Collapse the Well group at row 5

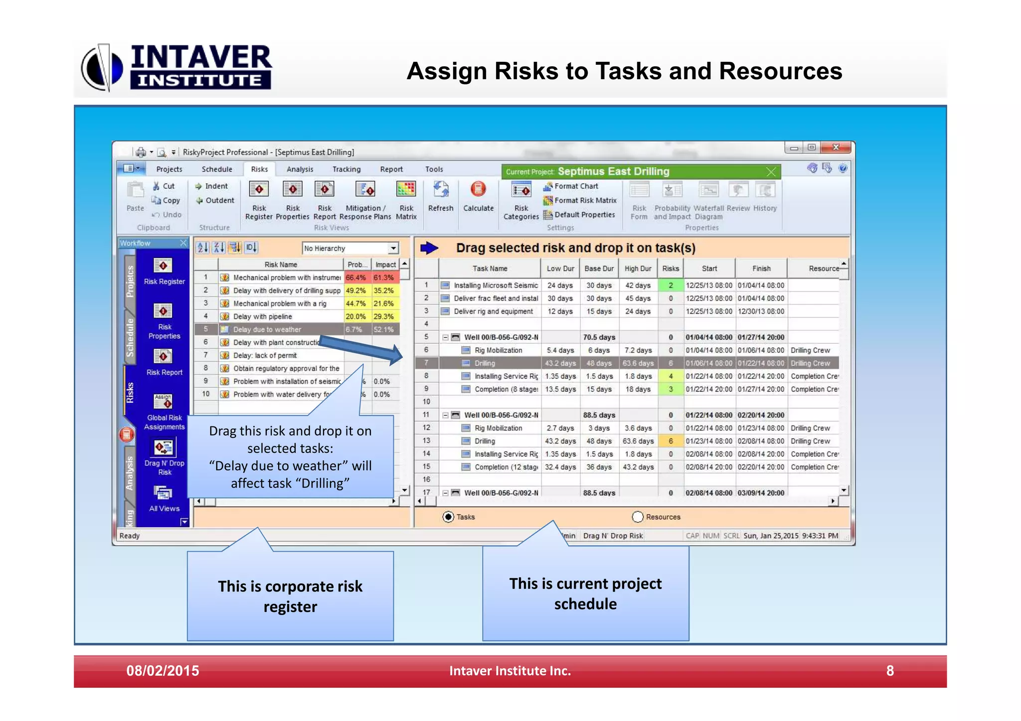point(445,337)
